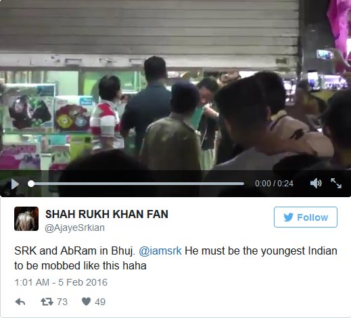Click the reply arrow icon
This screenshot has width=351, height=318.
pyautogui.click(x=20, y=302)
